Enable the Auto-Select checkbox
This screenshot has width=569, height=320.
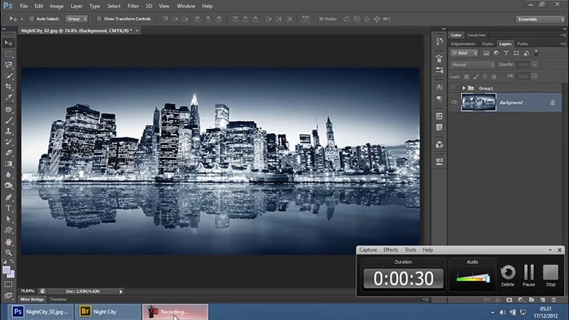32,19
